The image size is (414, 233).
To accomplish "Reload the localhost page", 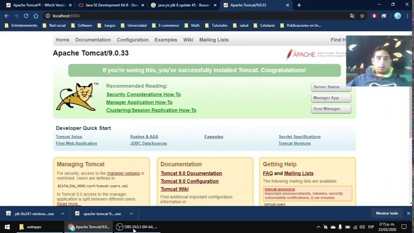I will point(26,16).
